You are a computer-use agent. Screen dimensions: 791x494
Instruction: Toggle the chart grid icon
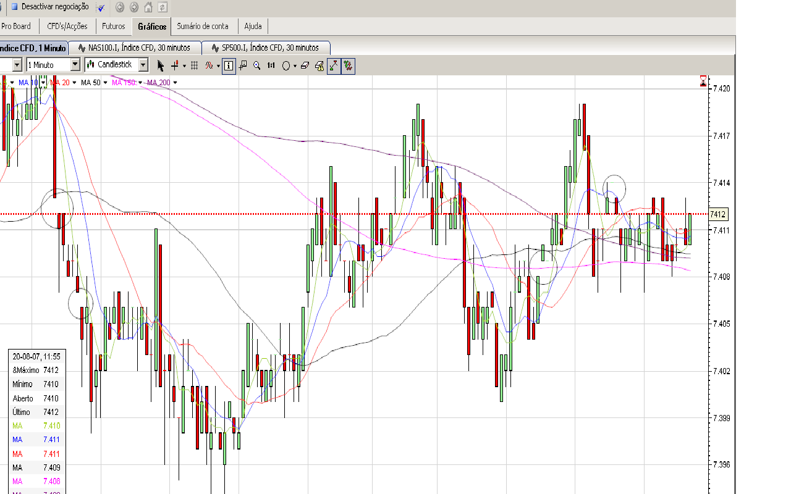[194, 65]
